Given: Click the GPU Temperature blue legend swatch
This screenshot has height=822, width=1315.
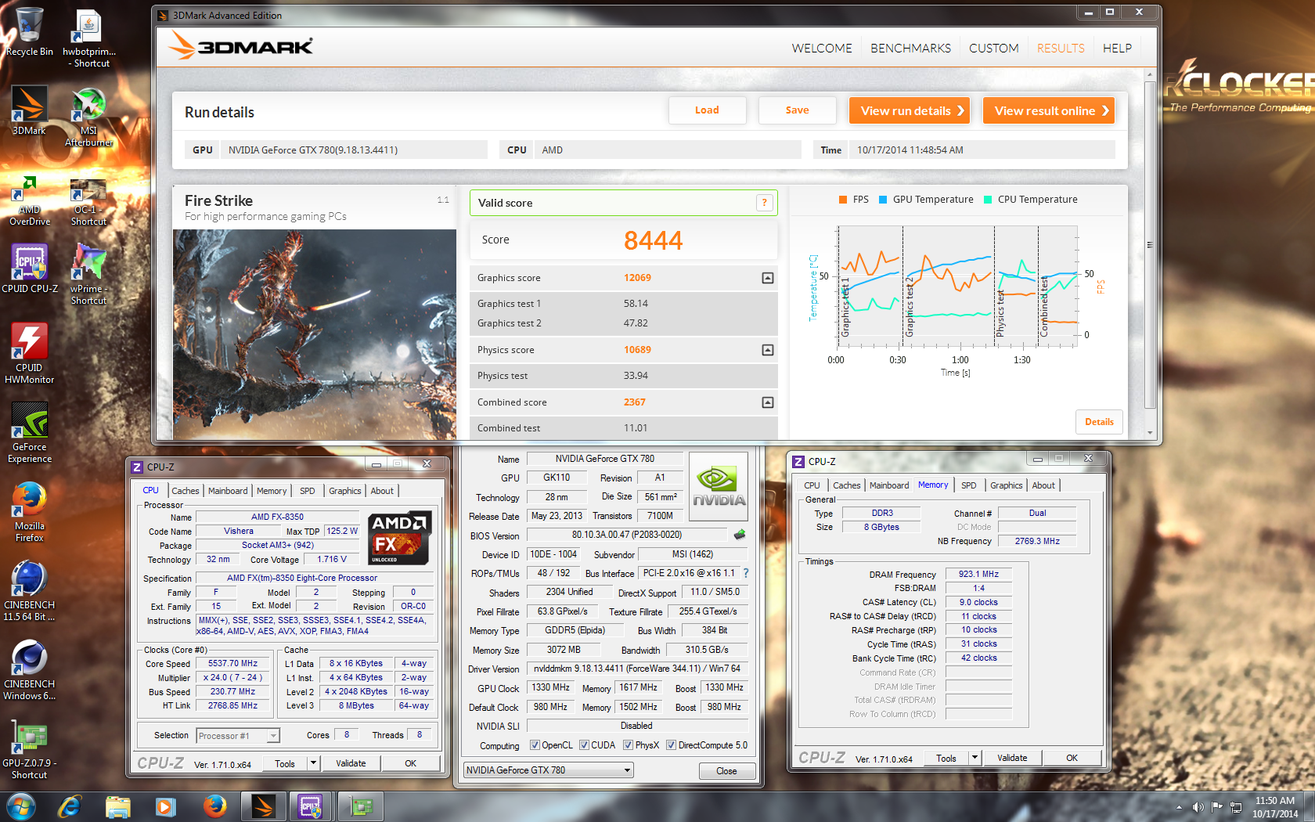Looking at the screenshot, I should tap(883, 200).
